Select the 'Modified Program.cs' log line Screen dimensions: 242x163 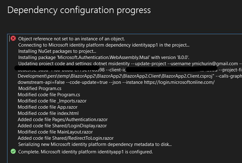click(40, 88)
